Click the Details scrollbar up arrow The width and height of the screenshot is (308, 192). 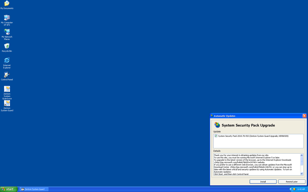[301, 155]
